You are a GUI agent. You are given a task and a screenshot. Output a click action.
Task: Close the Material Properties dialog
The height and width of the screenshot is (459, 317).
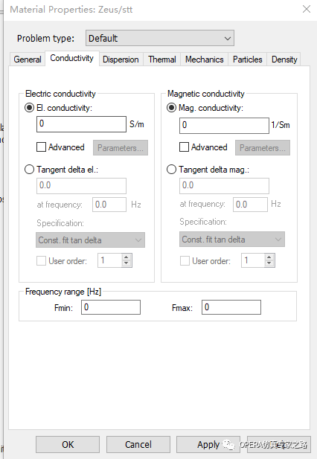point(306,9)
